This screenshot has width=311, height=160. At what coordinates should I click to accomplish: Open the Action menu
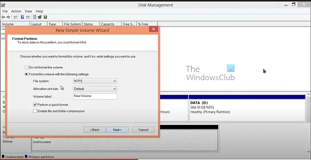pyautogui.click(x=16, y=11)
